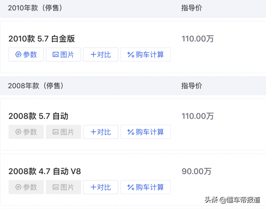Select the 2008年款（停售） section header
Viewport: 266px width, 209px height.
pos(35,85)
